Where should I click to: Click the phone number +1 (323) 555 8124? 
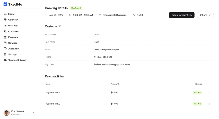[x=103, y=57]
